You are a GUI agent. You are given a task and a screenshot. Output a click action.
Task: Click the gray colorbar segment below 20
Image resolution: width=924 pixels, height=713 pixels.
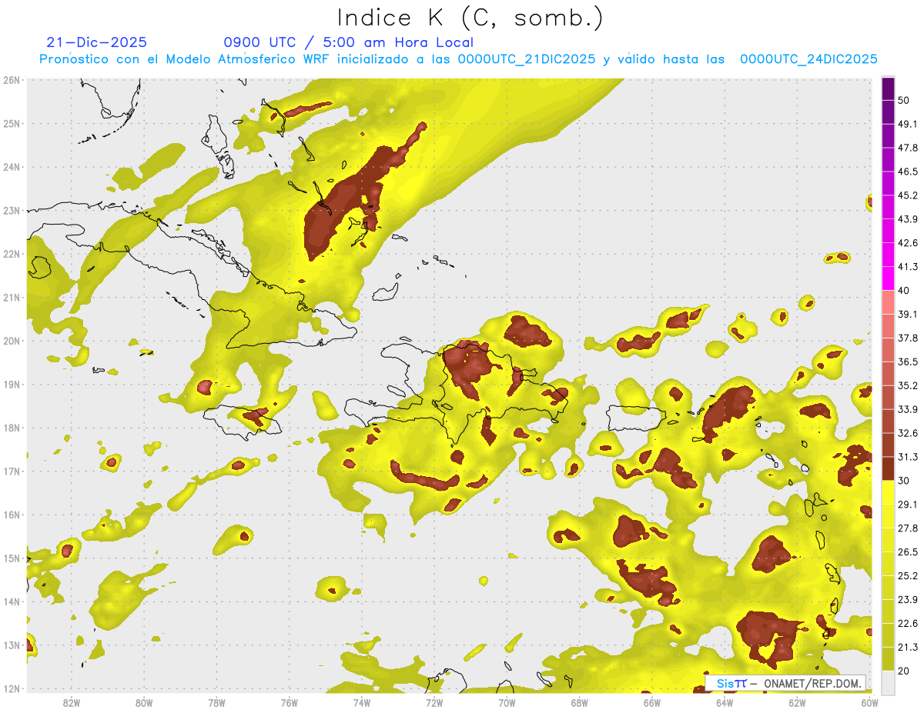(x=888, y=682)
